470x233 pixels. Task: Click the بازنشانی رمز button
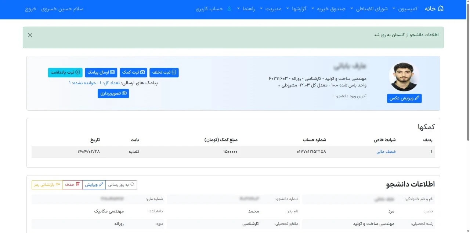[47, 185]
